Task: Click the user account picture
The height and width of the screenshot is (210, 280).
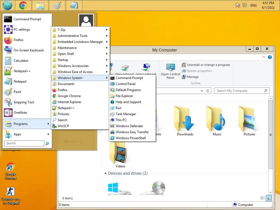Action: (86, 21)
